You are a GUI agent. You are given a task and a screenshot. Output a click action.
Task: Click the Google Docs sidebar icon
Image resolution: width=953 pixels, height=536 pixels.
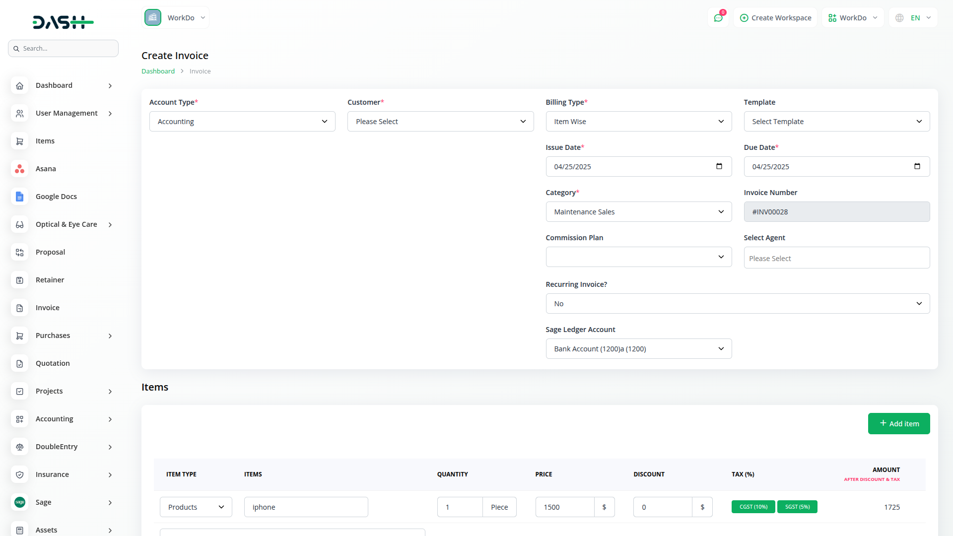coord(19,197)
